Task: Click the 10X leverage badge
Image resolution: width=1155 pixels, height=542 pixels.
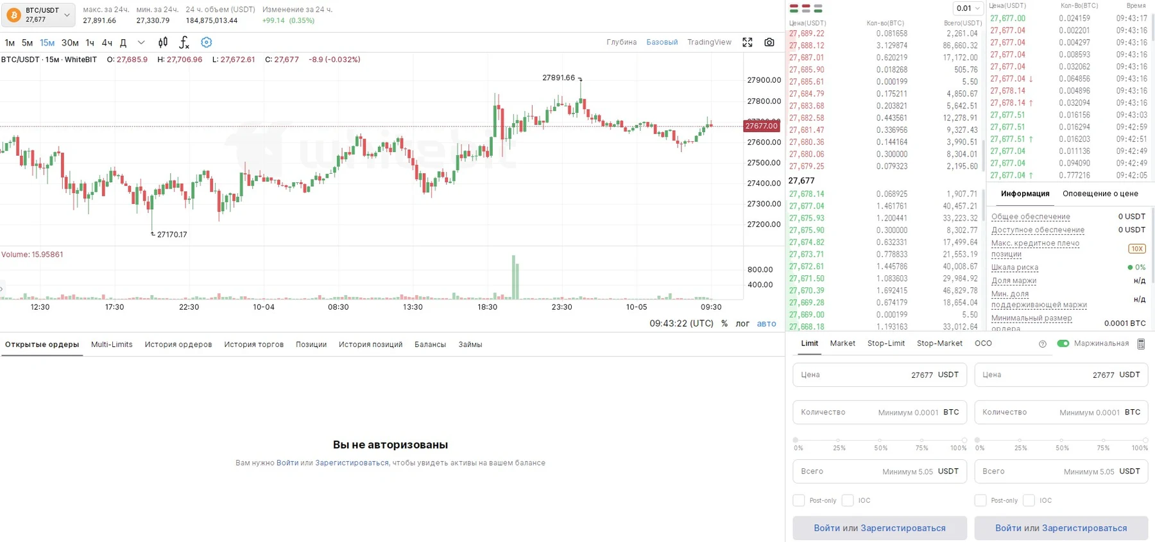Action: pyautogui.click(x=1137, y=249)
